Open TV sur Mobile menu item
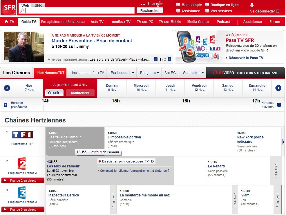 click(170, 22)
